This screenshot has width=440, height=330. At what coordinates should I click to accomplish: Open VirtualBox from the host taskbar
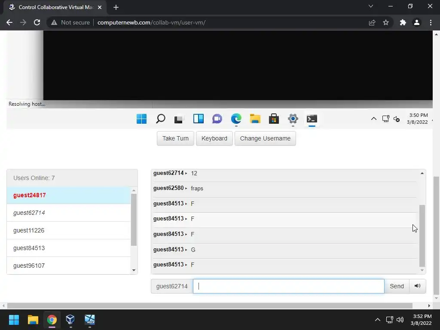click(x=70, y=320)
